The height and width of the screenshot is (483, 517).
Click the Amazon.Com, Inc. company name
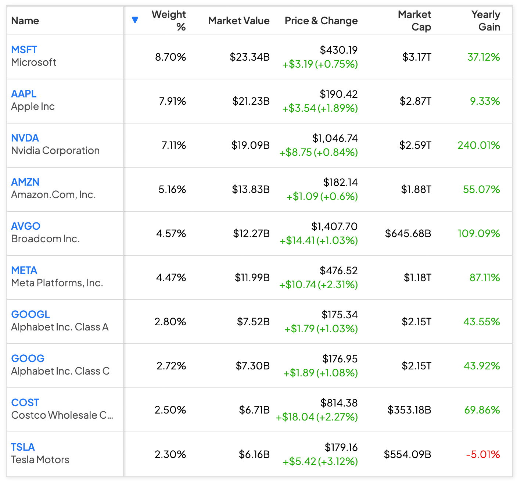point(54,194)
